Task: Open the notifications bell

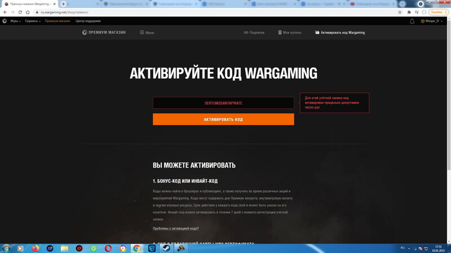Action: (412, 21)
